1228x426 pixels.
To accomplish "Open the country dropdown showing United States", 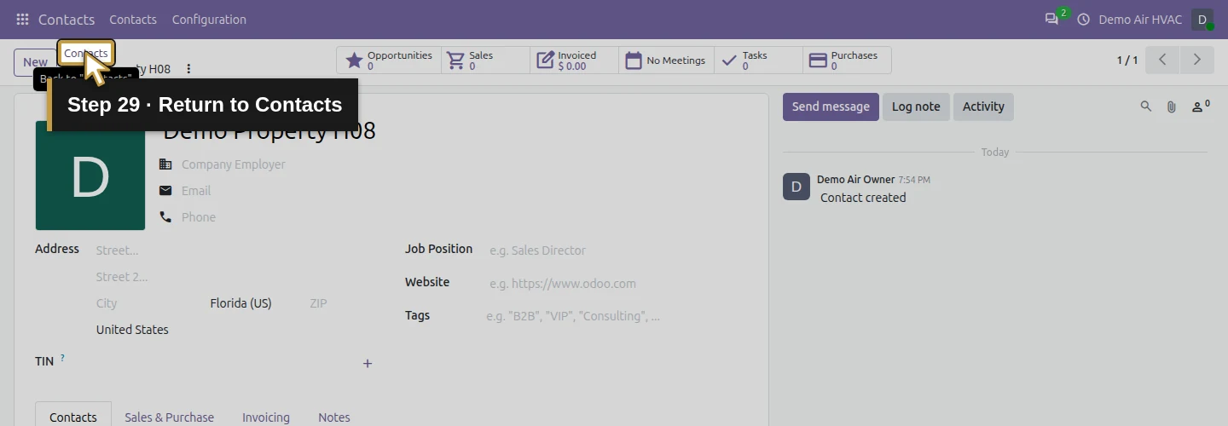I will pos(235,330).
